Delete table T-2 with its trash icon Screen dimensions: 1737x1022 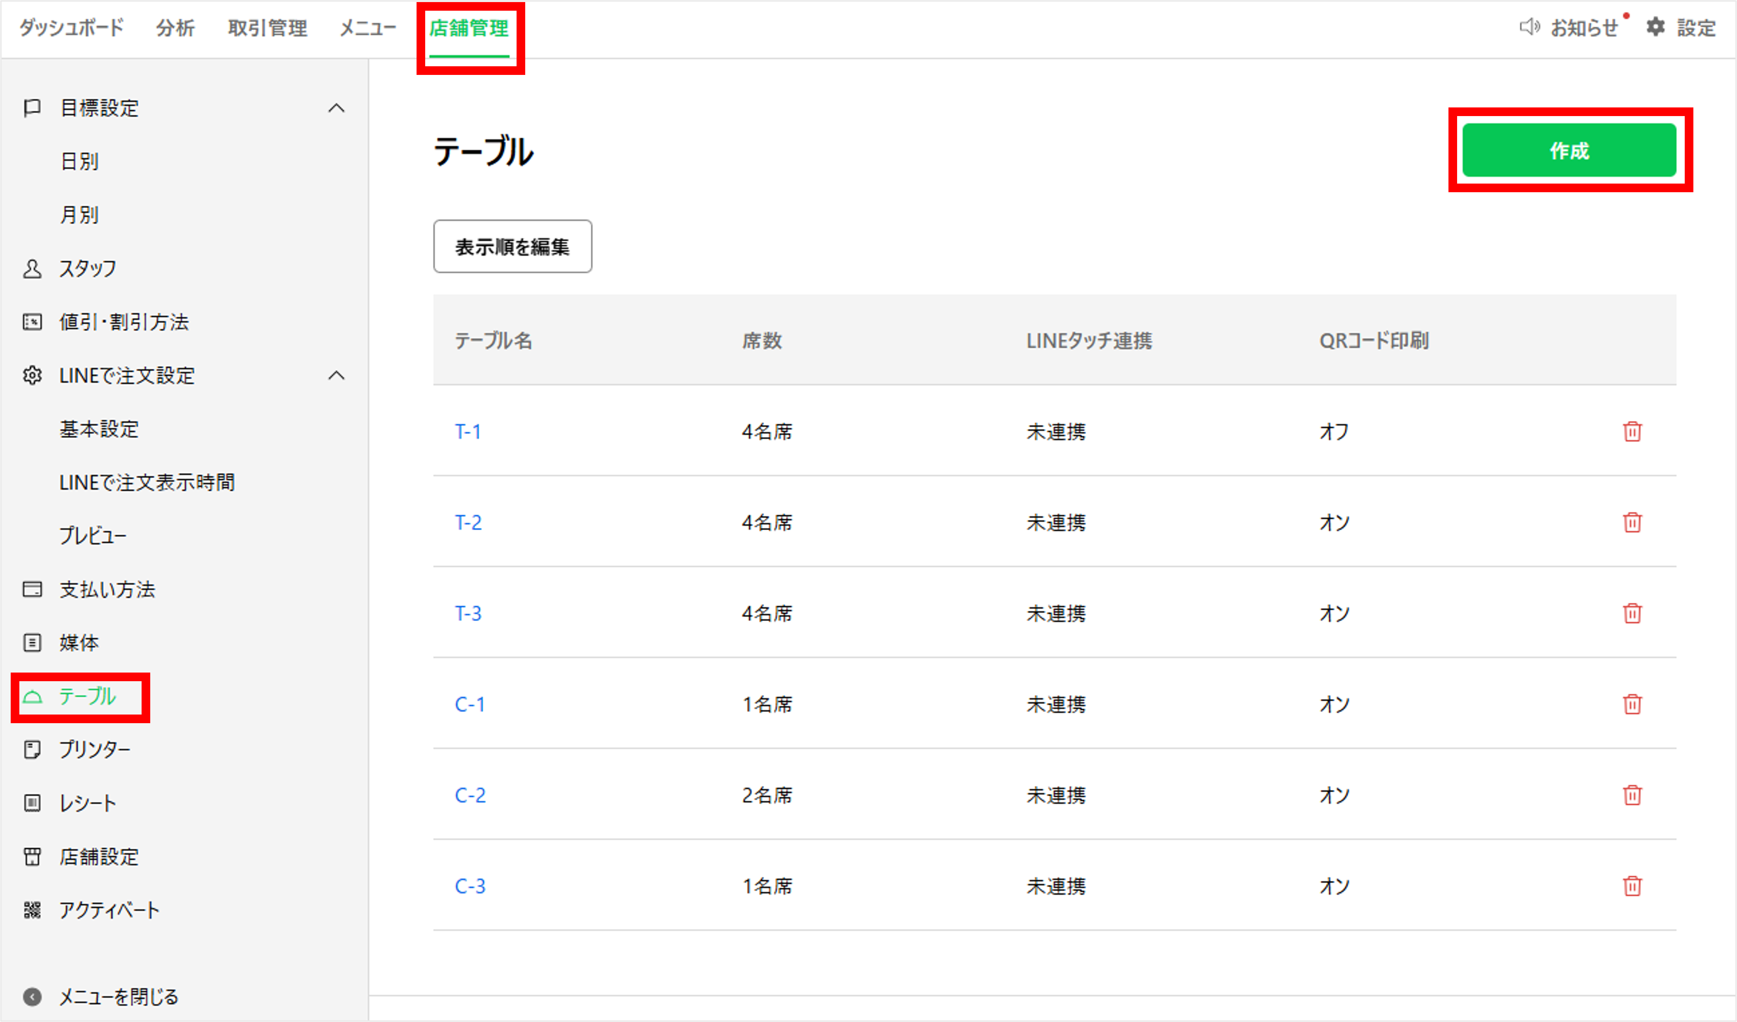tap(1632, 522)
